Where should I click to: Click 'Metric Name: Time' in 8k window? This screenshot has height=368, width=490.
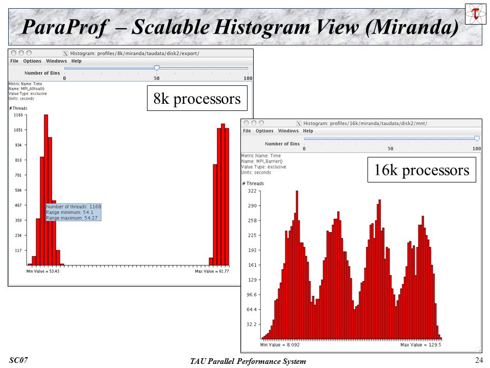[x=26, y=84]
